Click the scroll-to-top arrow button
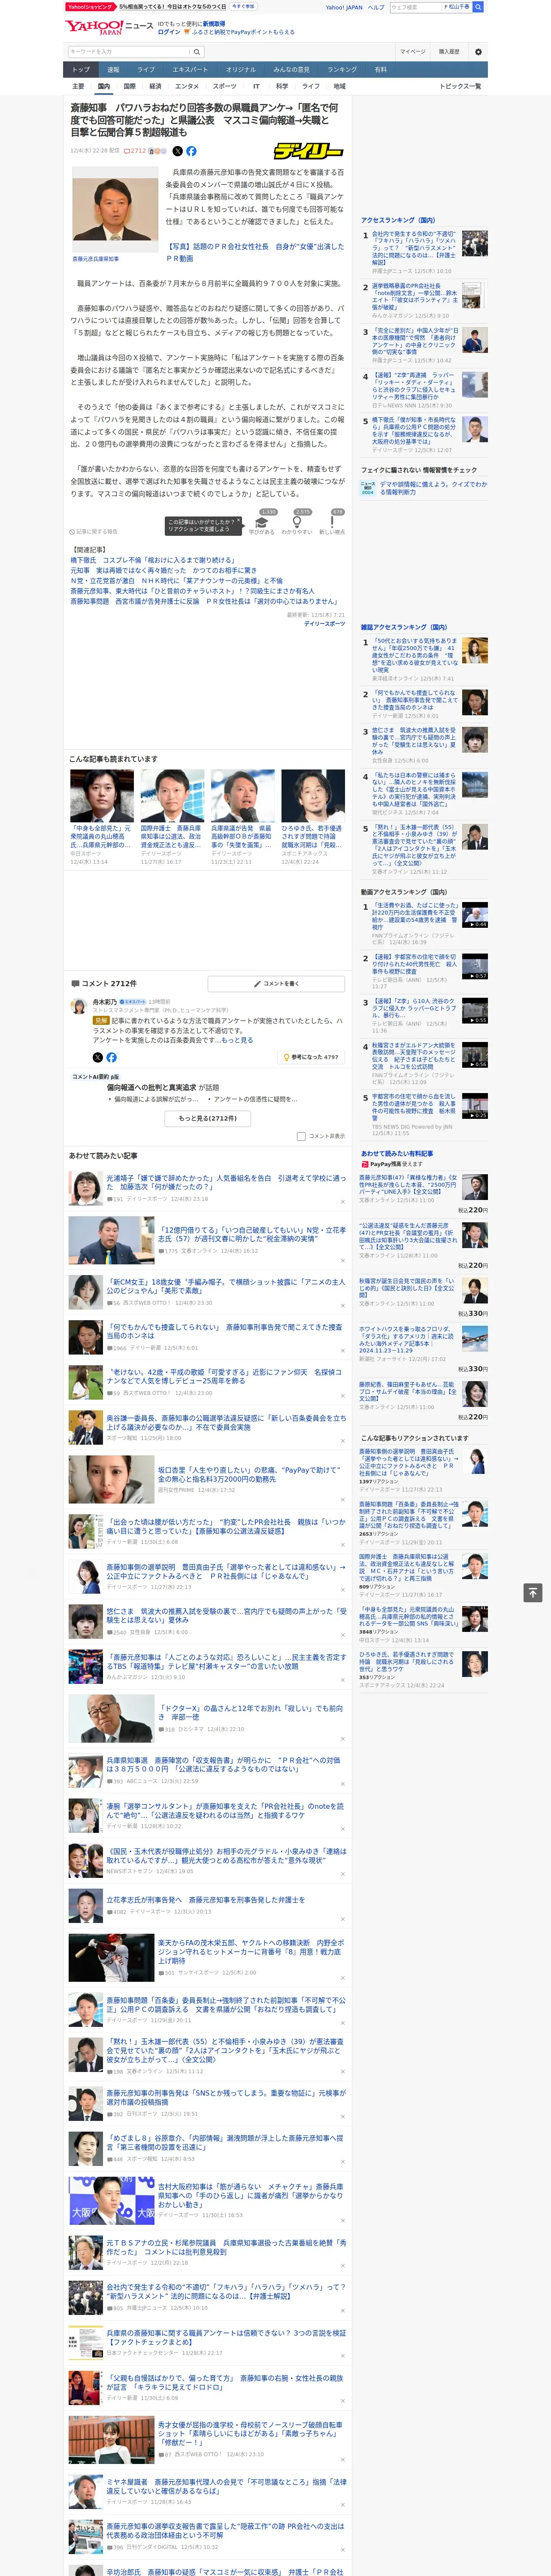551x2576 pixels. point(533,1592)
